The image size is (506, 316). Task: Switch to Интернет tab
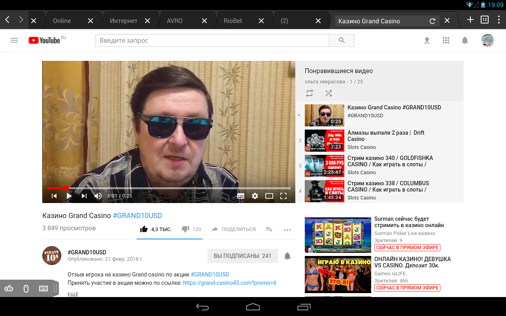tap(124, 21)
